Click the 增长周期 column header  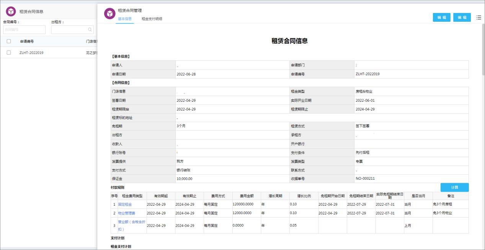[x=275, y=196]
